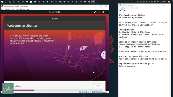The width and height of the screenshot is (173, 97).
Task: Open VirtualBox File menu
Action: (2, 9)
